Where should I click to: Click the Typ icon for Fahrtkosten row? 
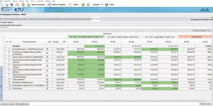(47, 89)
